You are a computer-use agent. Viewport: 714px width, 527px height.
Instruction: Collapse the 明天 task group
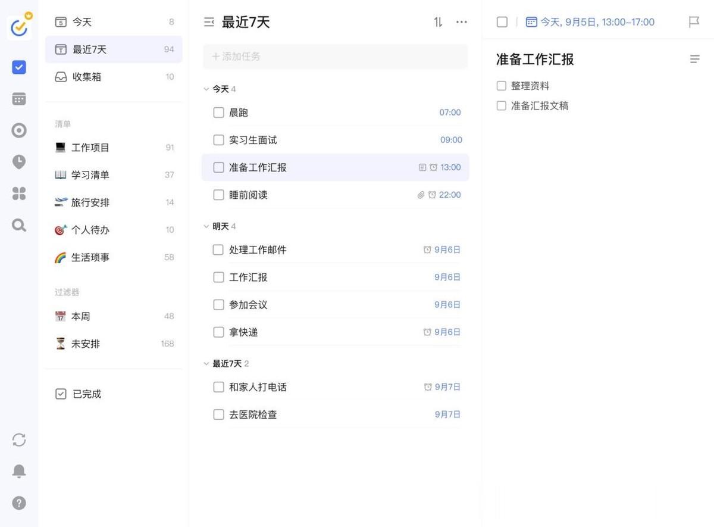(x=206, y=226)
